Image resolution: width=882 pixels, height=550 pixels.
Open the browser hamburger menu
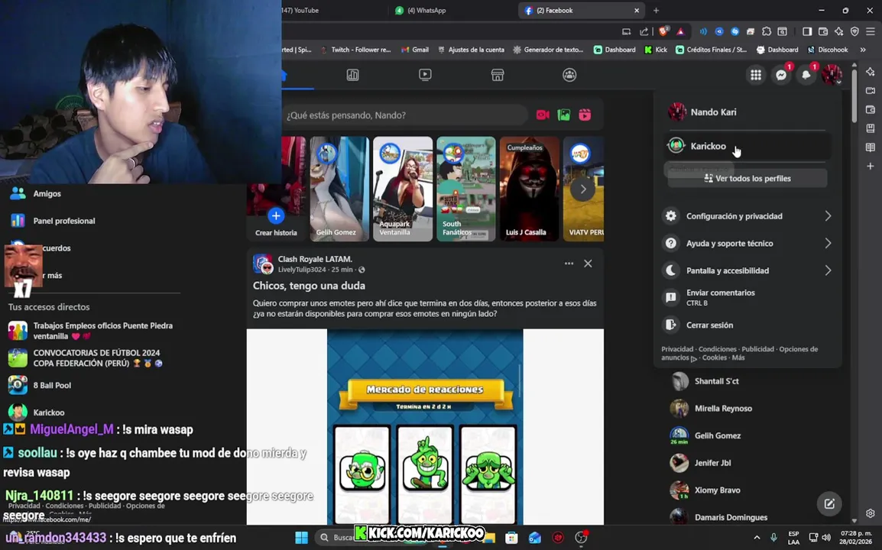click(871, 31)
